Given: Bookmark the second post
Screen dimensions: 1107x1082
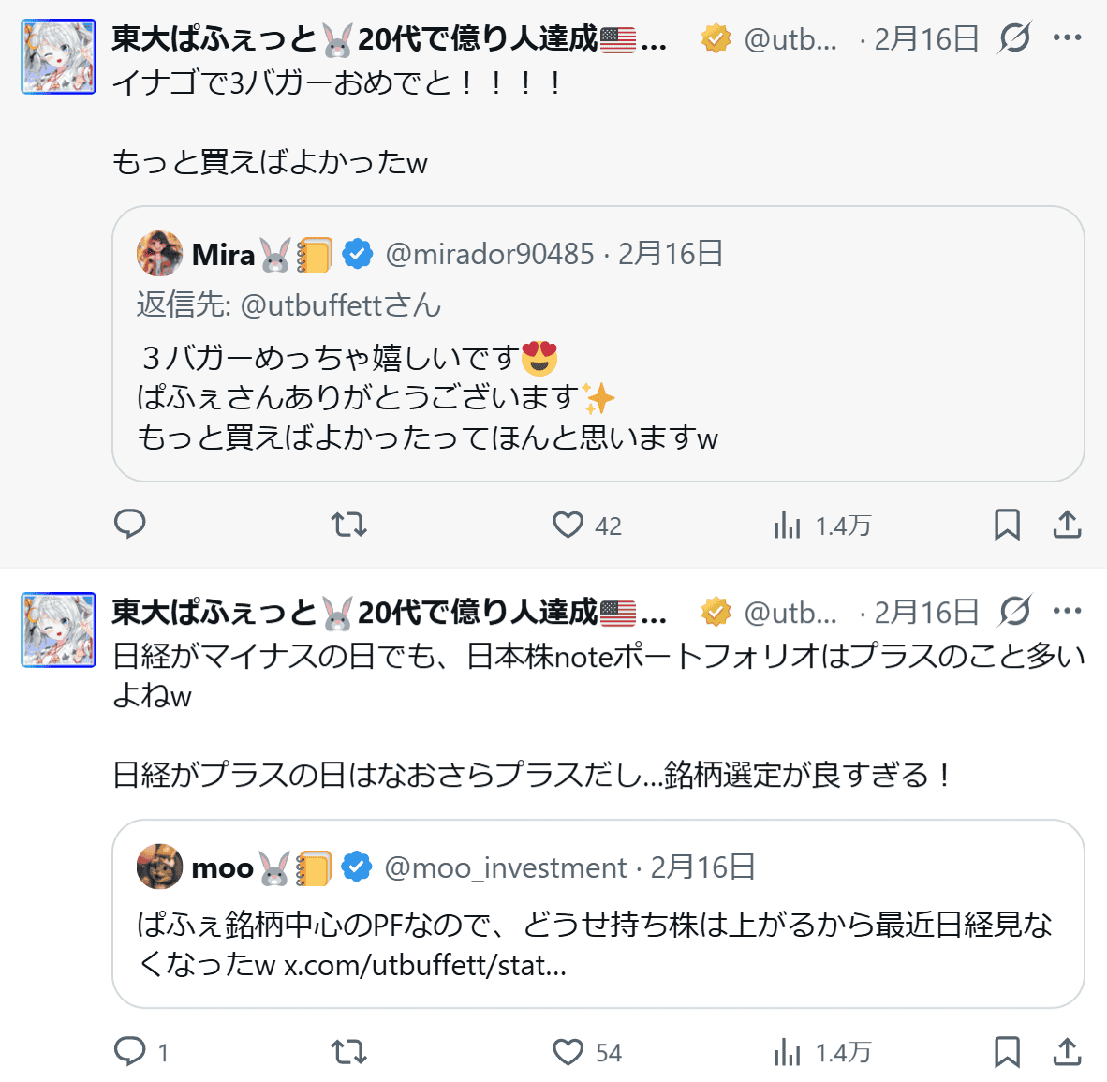Looking at the screenshot, I should pos(1007,1052).
